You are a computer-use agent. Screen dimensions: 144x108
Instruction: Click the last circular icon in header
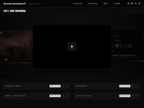pos(139,3)
